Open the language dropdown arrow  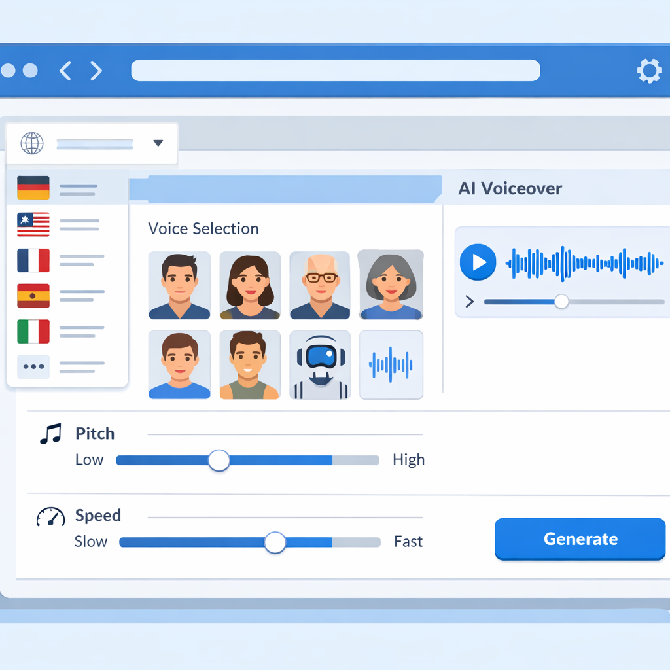pos(158,143)
